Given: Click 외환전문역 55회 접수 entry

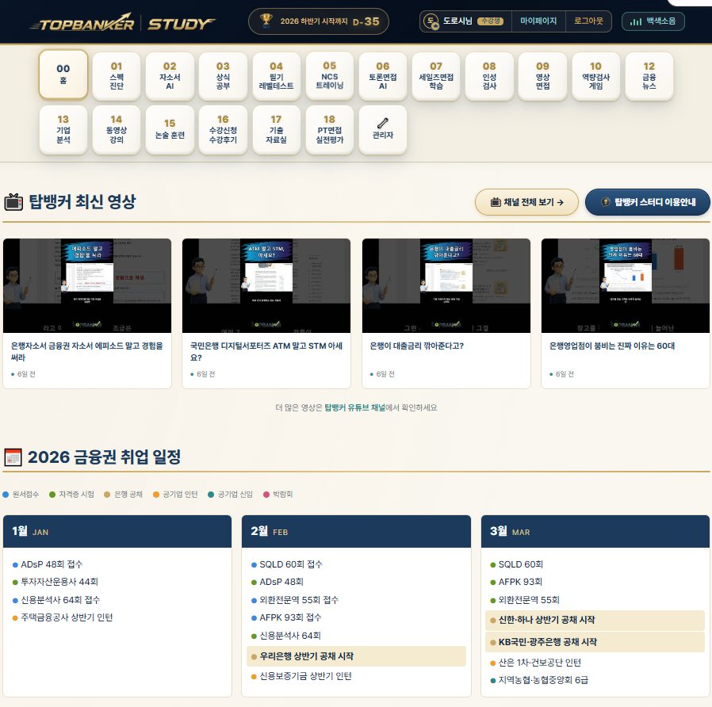Looking at the screenshot, I should (x=299, y=600).
